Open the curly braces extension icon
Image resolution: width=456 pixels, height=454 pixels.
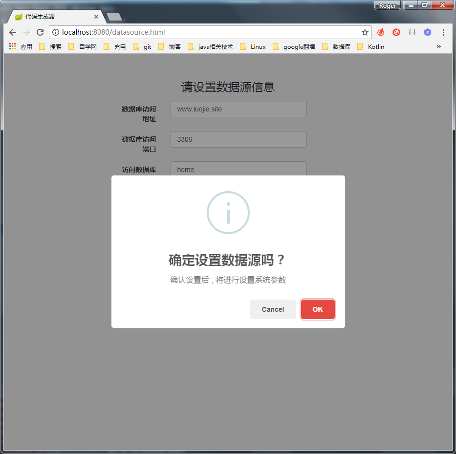coord(412,32)
